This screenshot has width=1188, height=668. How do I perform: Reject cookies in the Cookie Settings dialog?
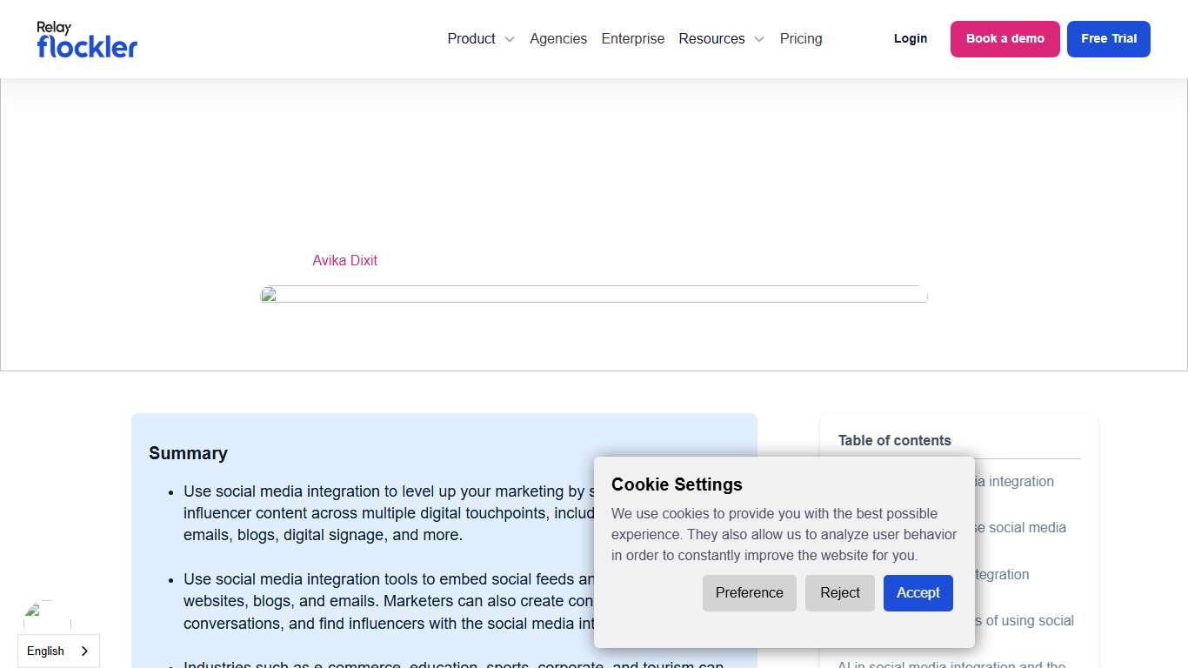coord(839,593)
